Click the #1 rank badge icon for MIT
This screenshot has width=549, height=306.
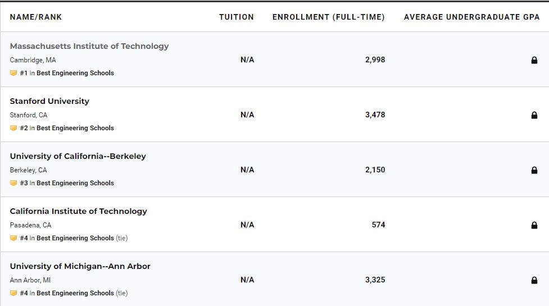coord(13,73)
